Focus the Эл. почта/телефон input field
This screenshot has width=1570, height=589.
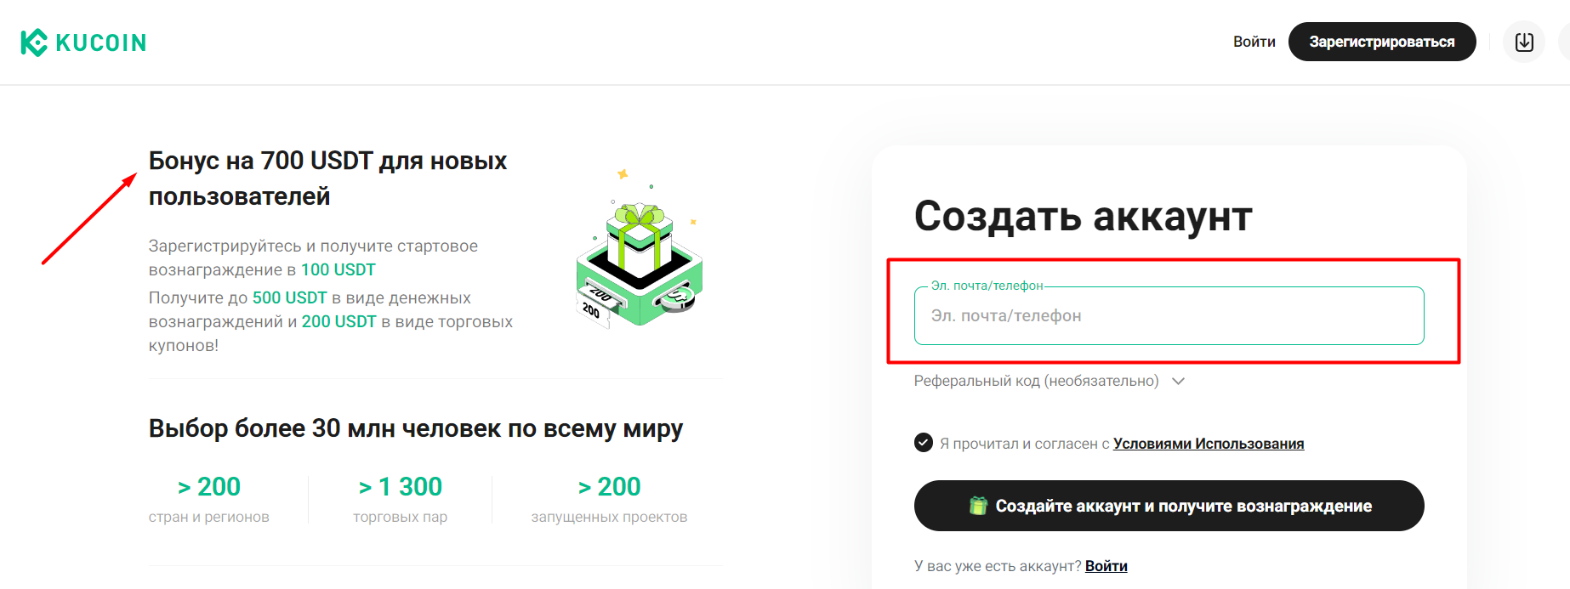[1169, 315]
